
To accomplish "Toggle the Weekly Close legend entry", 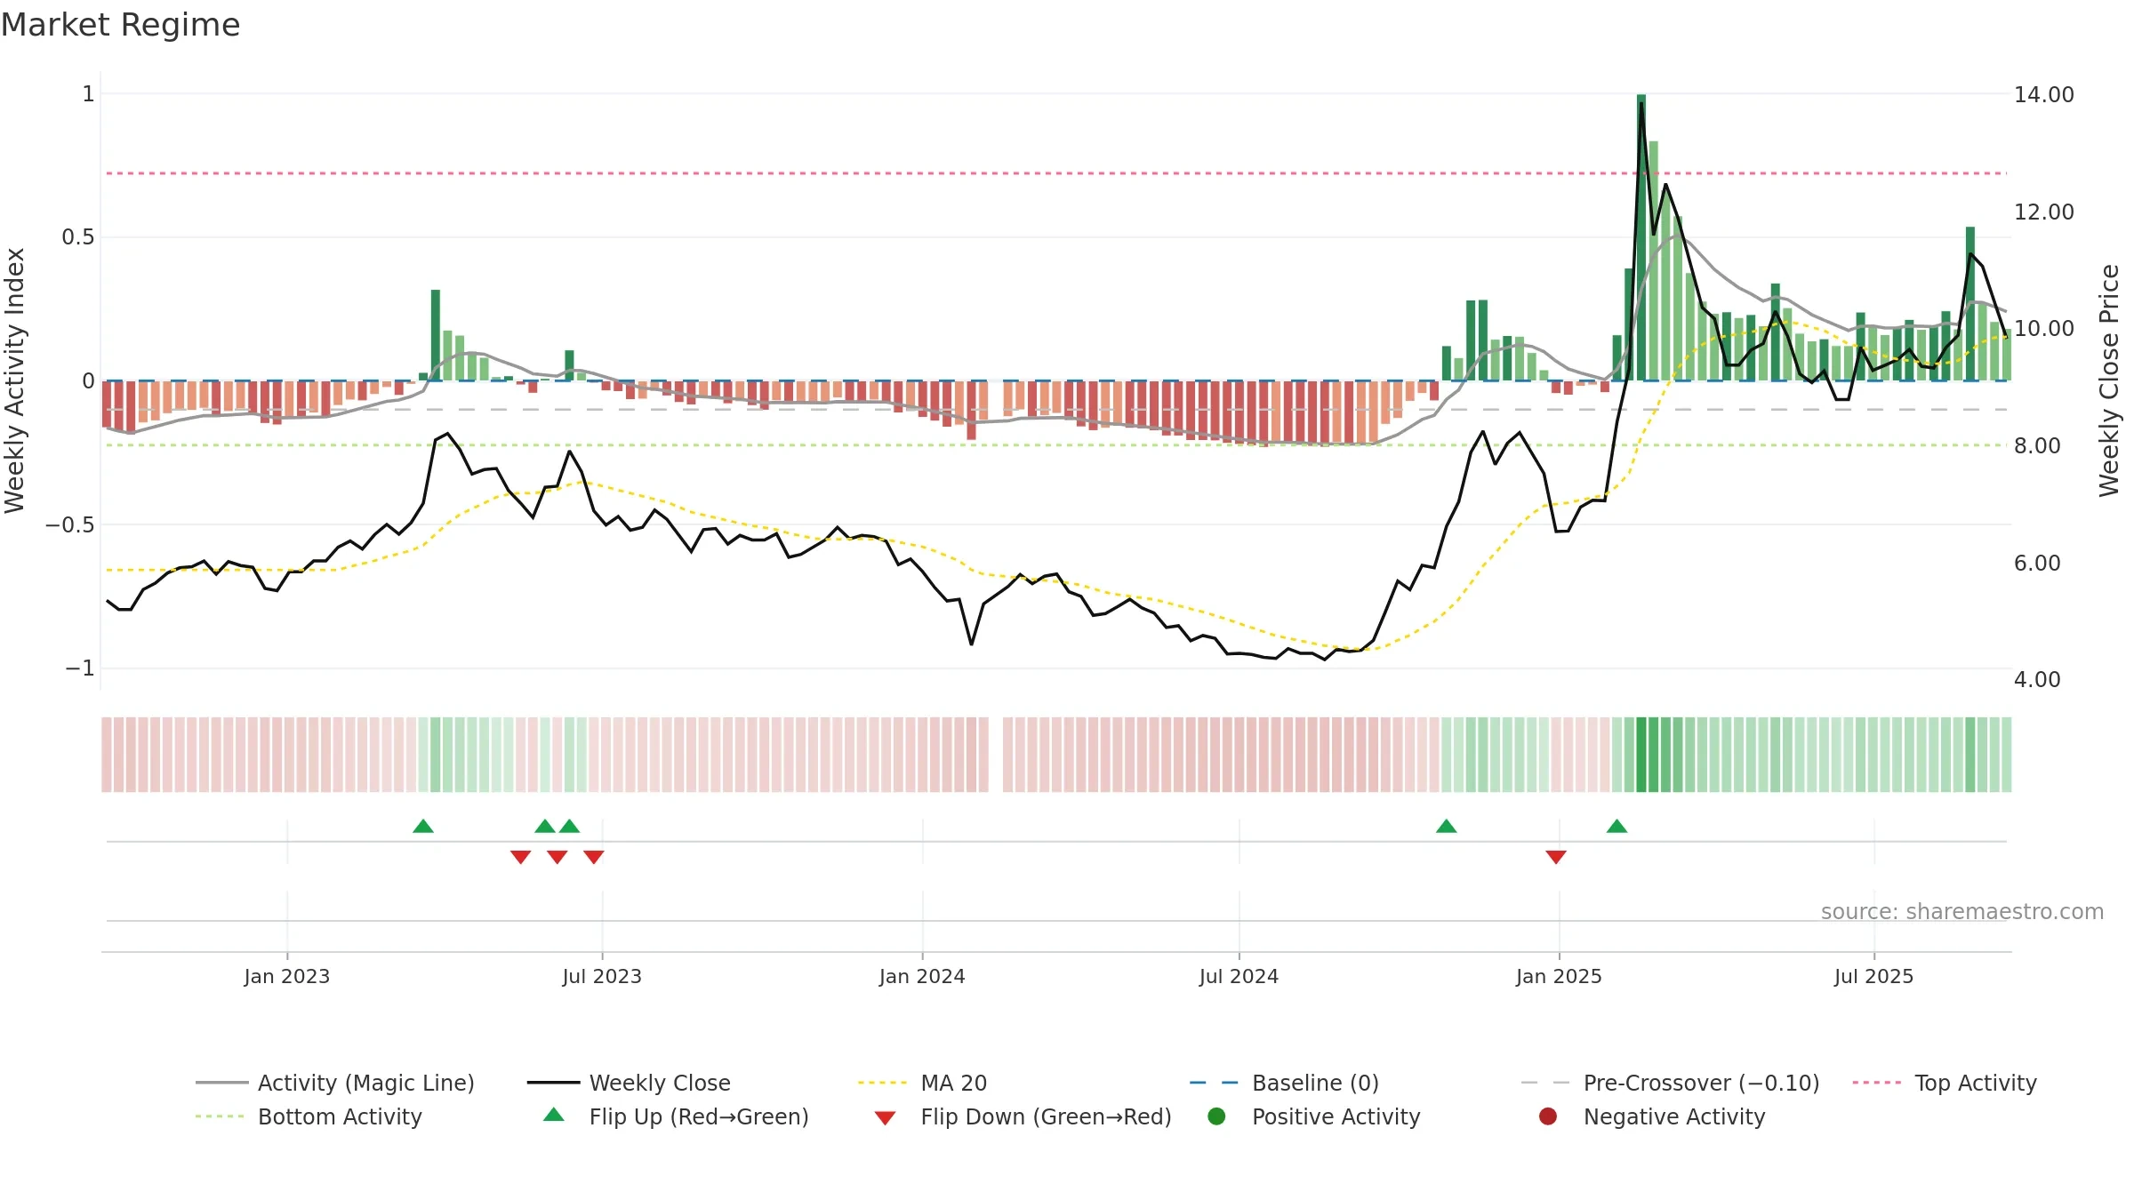I will (x=629, y=1083).
